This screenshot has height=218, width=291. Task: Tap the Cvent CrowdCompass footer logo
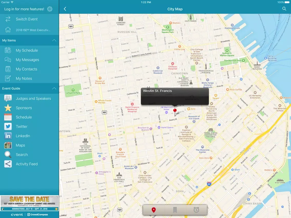pyautogui.click(x=29, y=214)
